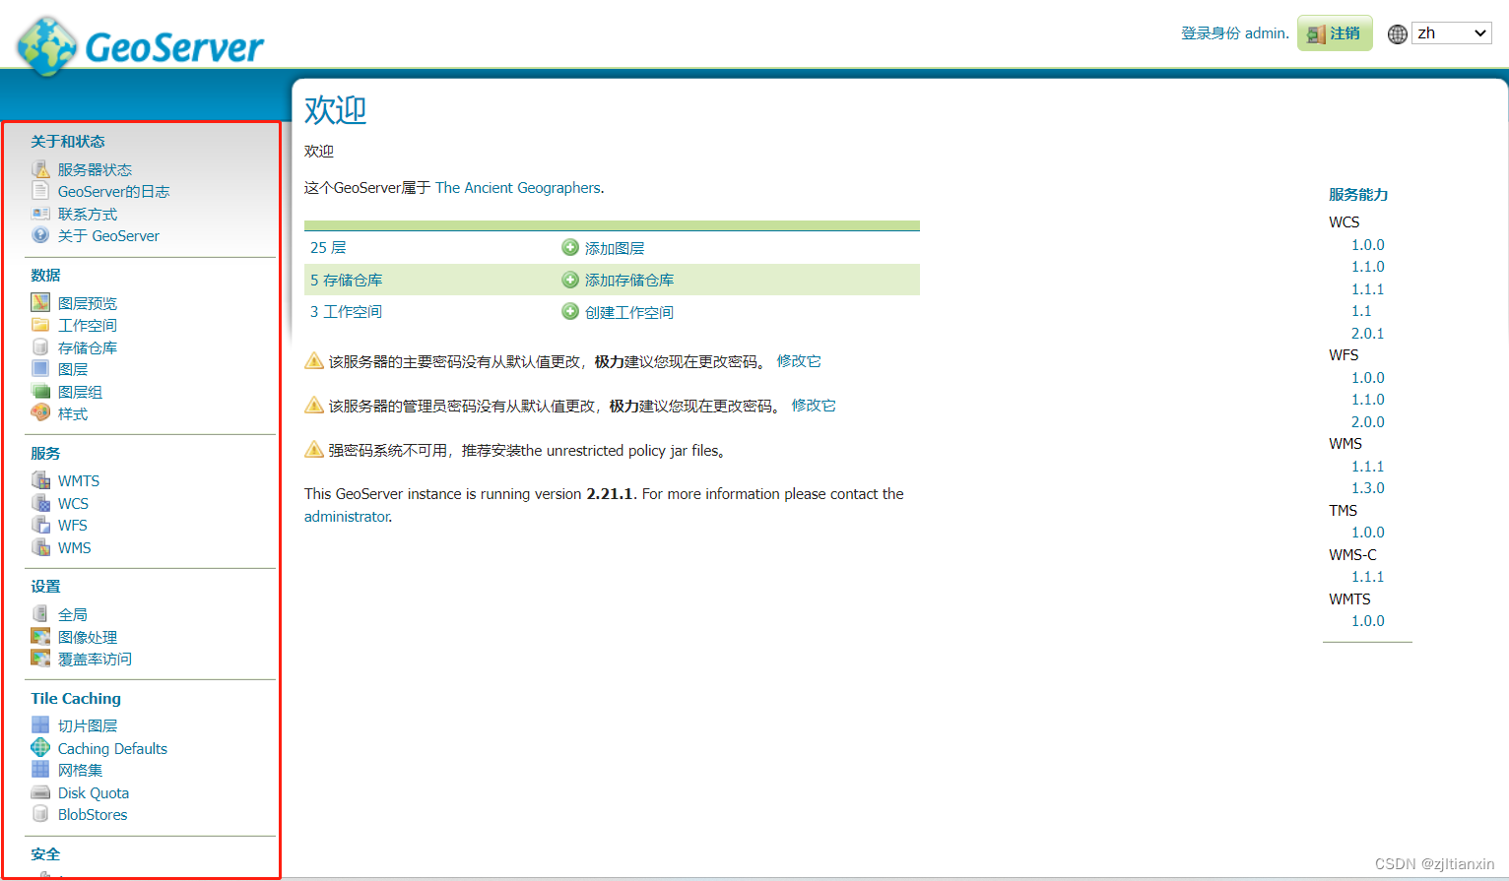
Task: Click the GeoServer globe logo
Action: [x=46, y=46]
